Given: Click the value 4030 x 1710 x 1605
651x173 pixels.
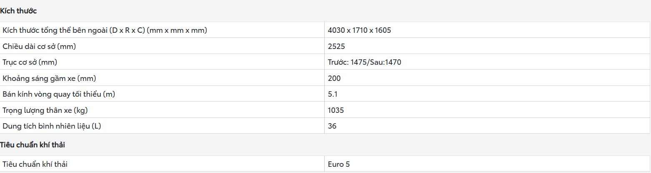Looking at the screenshot, I should (x=359, y=30).
